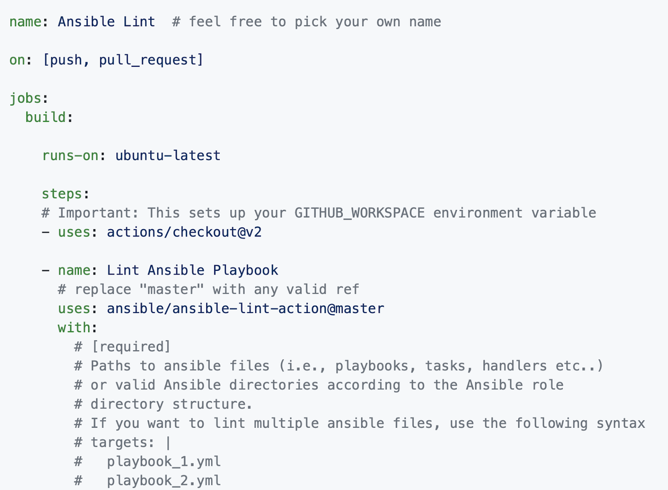Click the 'jobs' key
This screenshot has width=668, height=490.
tap(25, 98)
